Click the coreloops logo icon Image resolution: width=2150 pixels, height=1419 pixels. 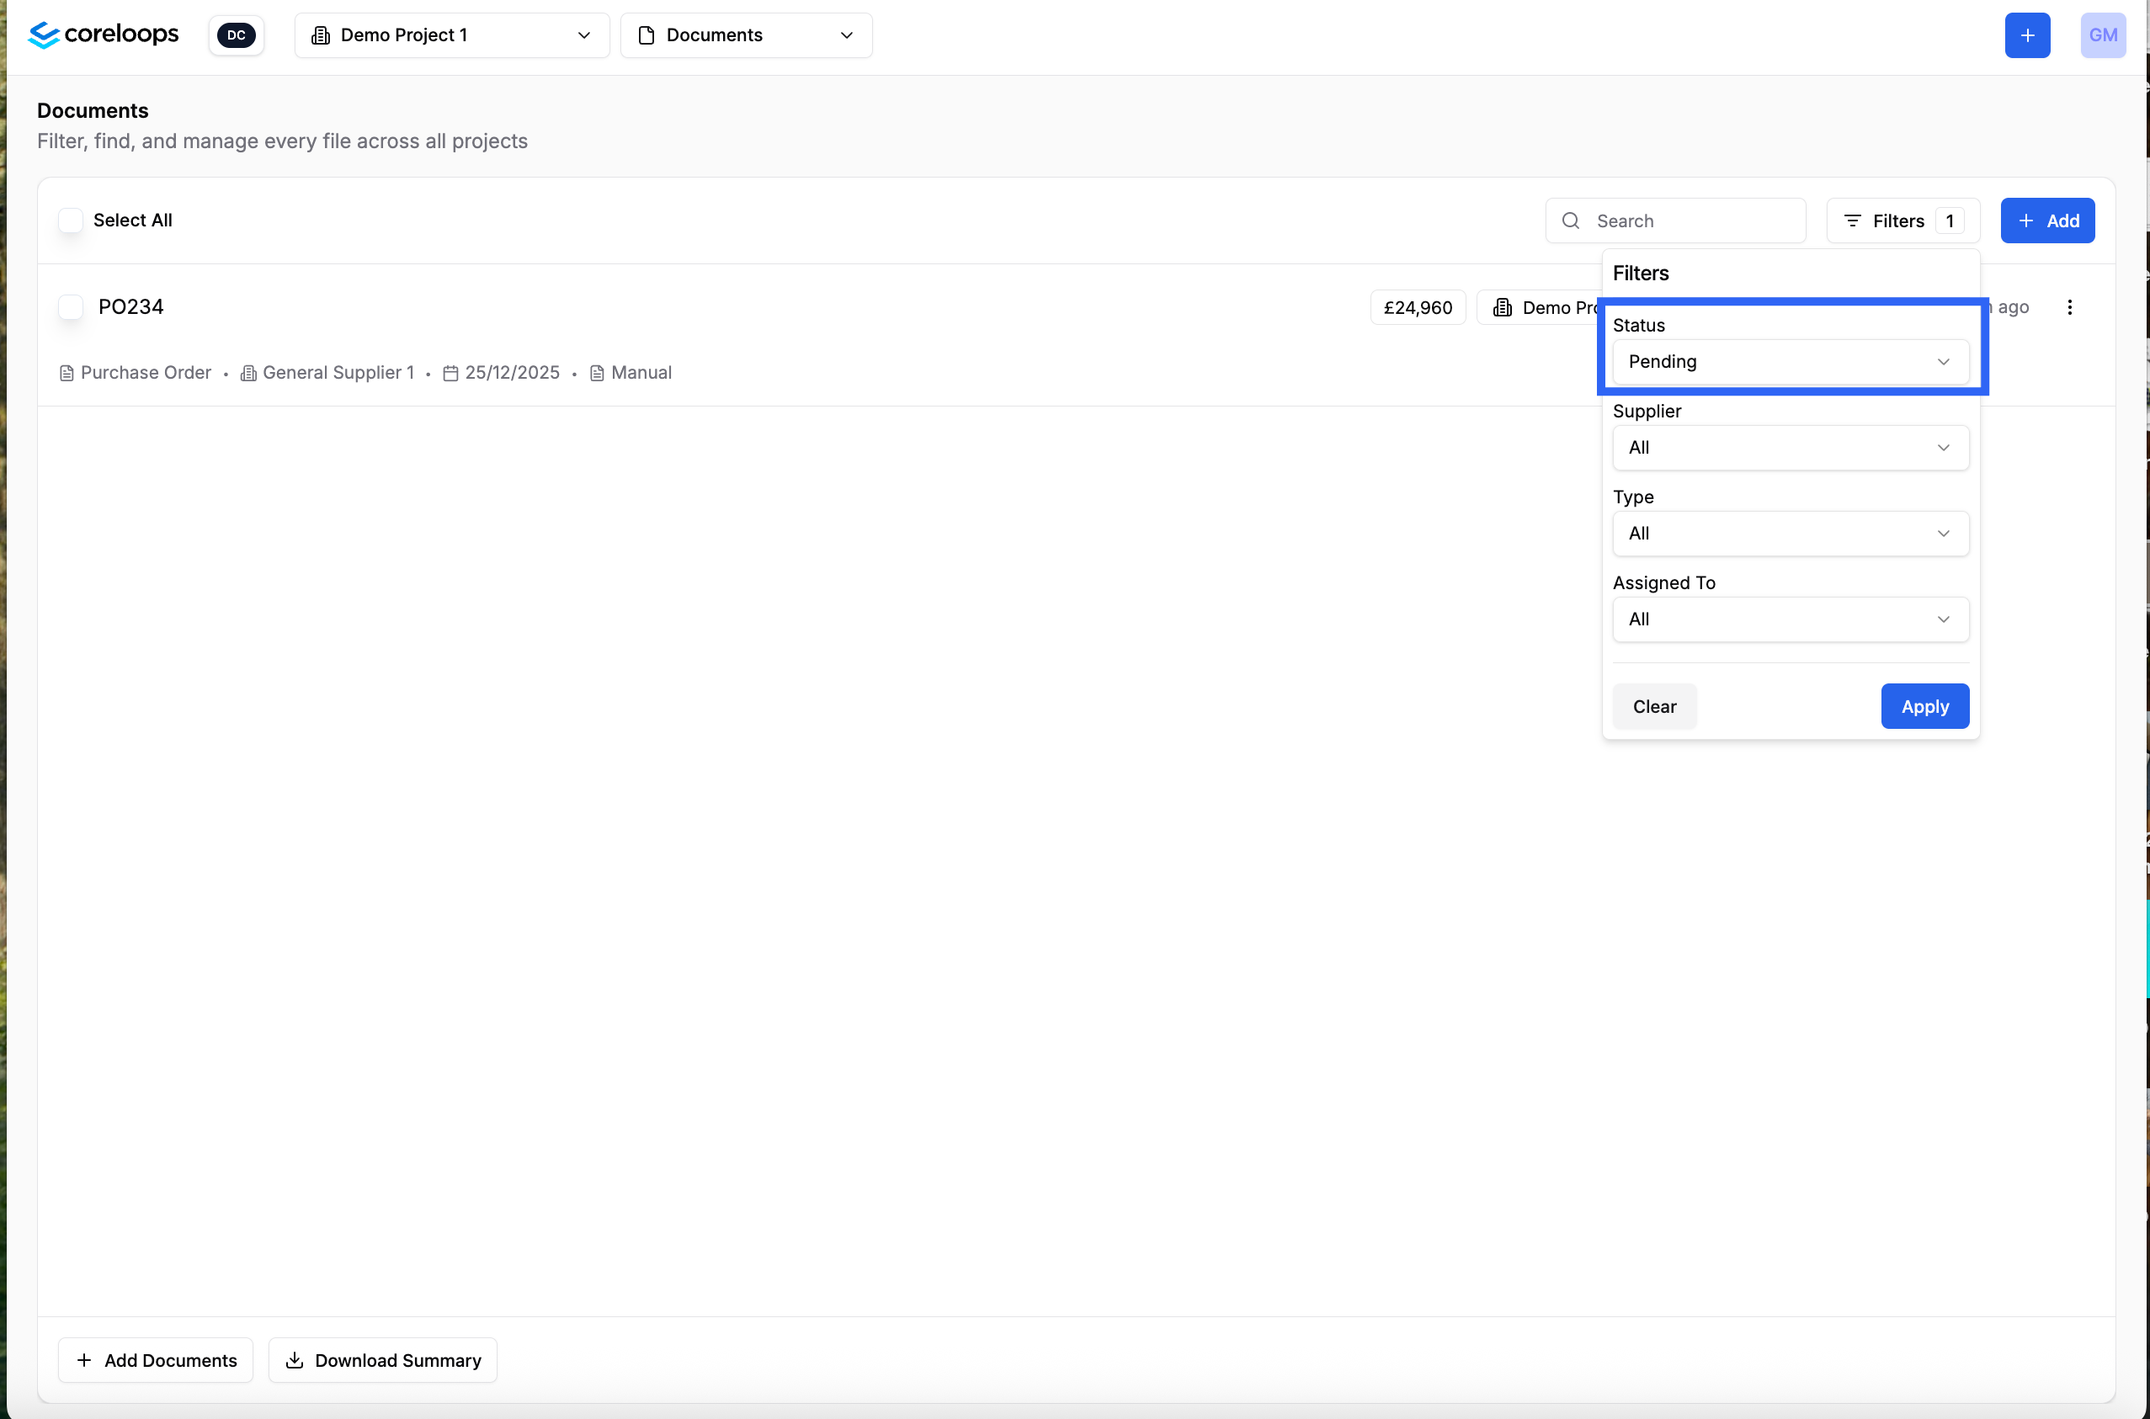44,35
